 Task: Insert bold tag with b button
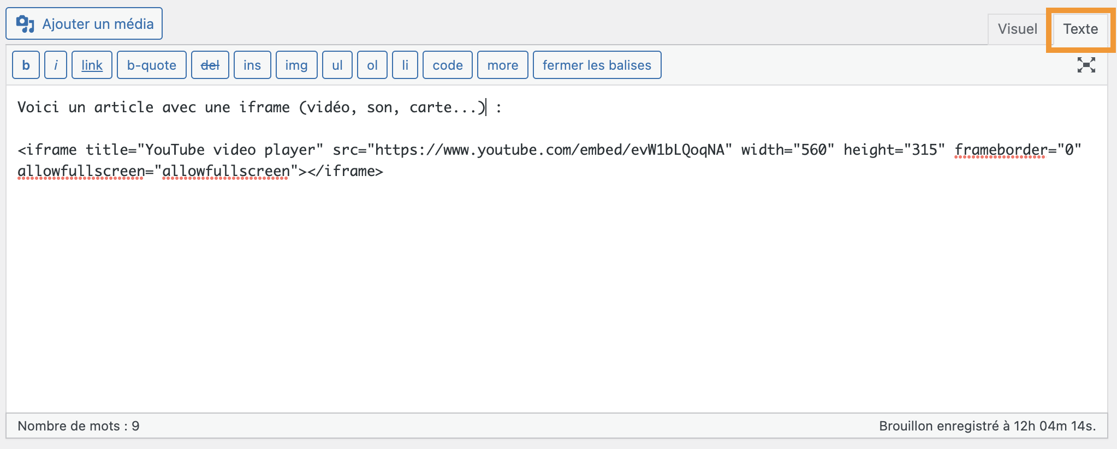pos(26,65)
